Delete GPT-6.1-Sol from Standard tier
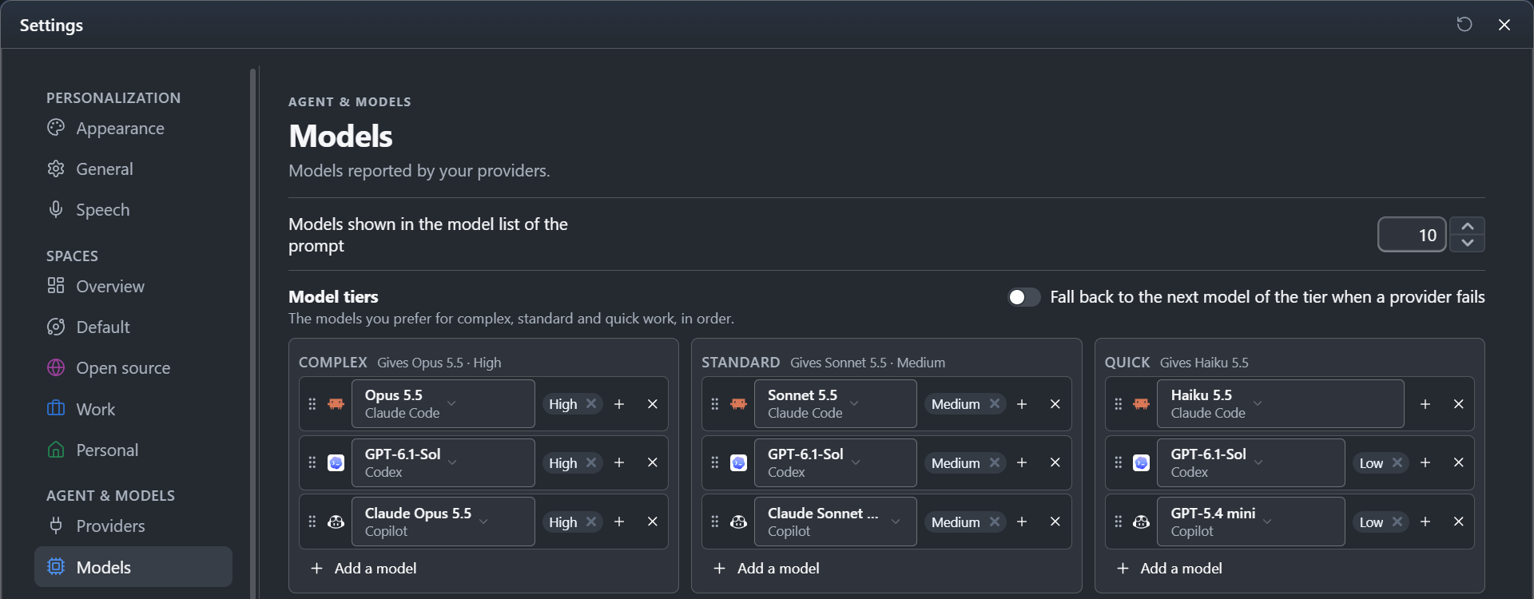This screenshot has width=1534, height=599. tap(1055, 462)
